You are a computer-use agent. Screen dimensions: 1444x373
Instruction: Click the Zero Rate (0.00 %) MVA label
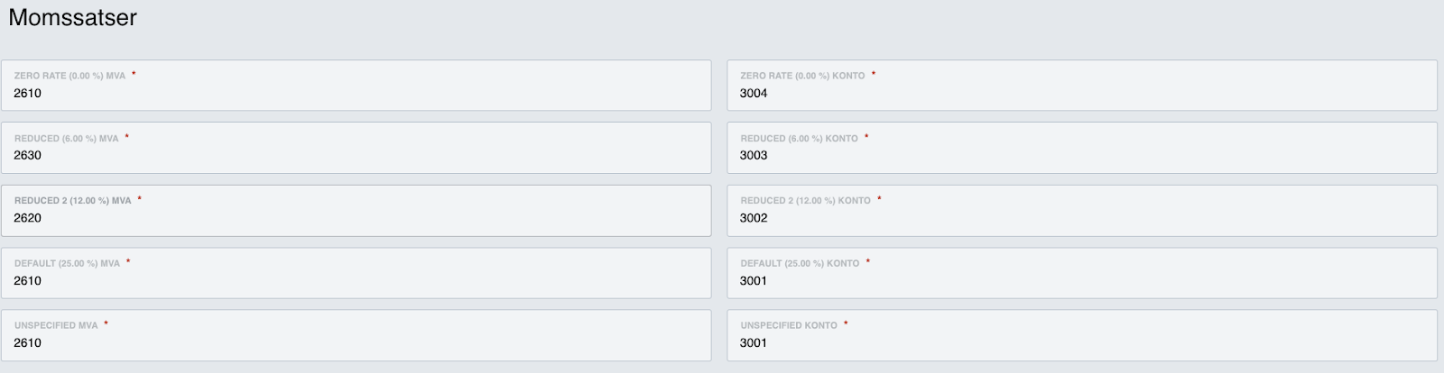pos(69,76)
